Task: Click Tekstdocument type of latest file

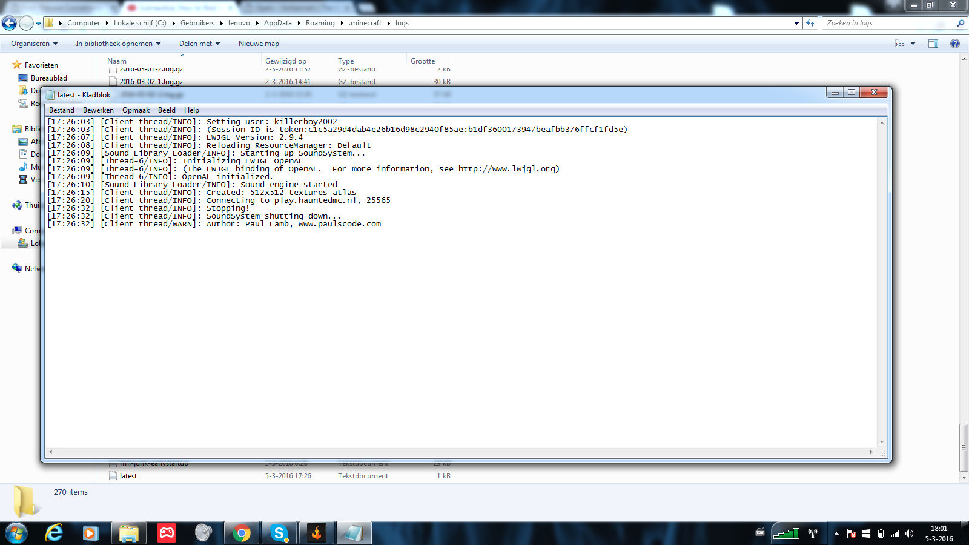Action: click(363, 476)
